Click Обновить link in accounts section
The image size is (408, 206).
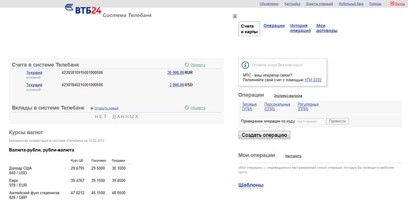tap(198, 65)
